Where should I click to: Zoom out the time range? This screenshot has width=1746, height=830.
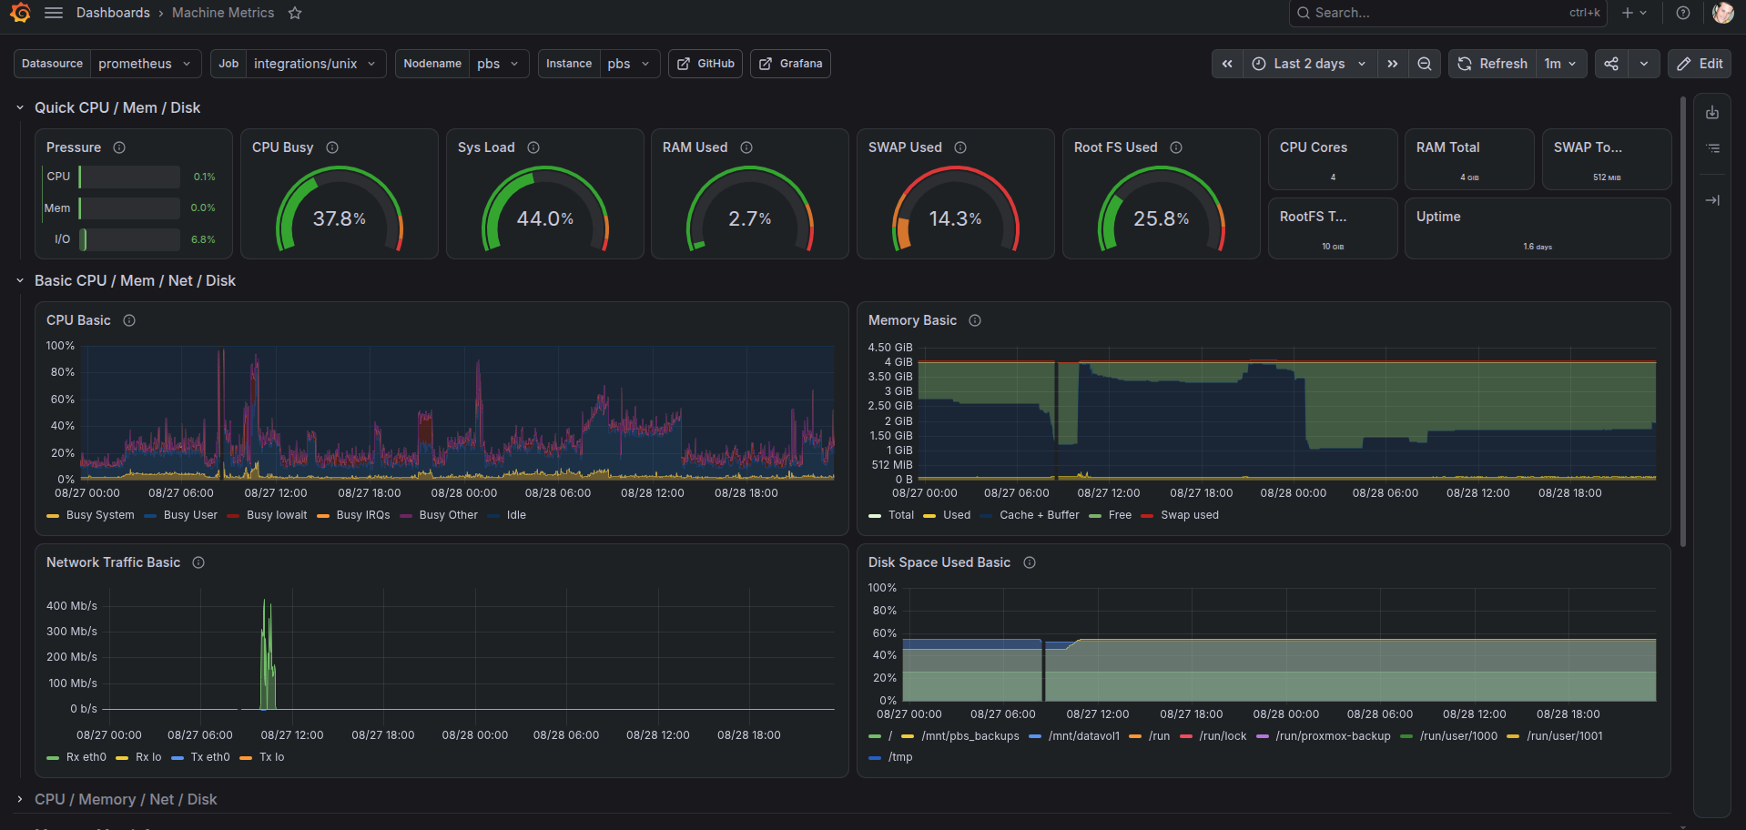point(1425,64)
